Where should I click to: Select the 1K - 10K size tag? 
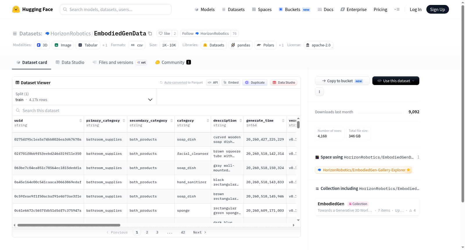(169, 45)
